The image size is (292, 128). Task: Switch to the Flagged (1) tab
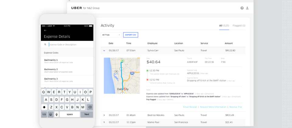pos(239,26)
